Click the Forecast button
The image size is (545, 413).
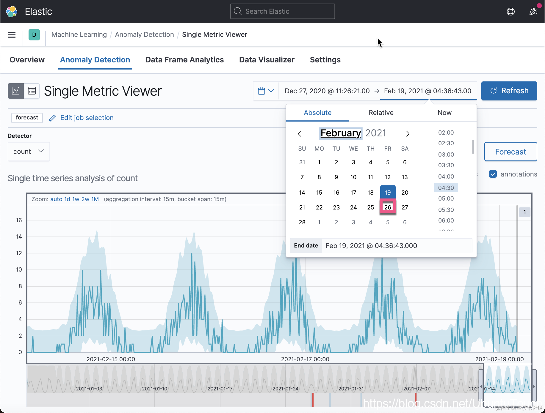[x=510, y=152]
